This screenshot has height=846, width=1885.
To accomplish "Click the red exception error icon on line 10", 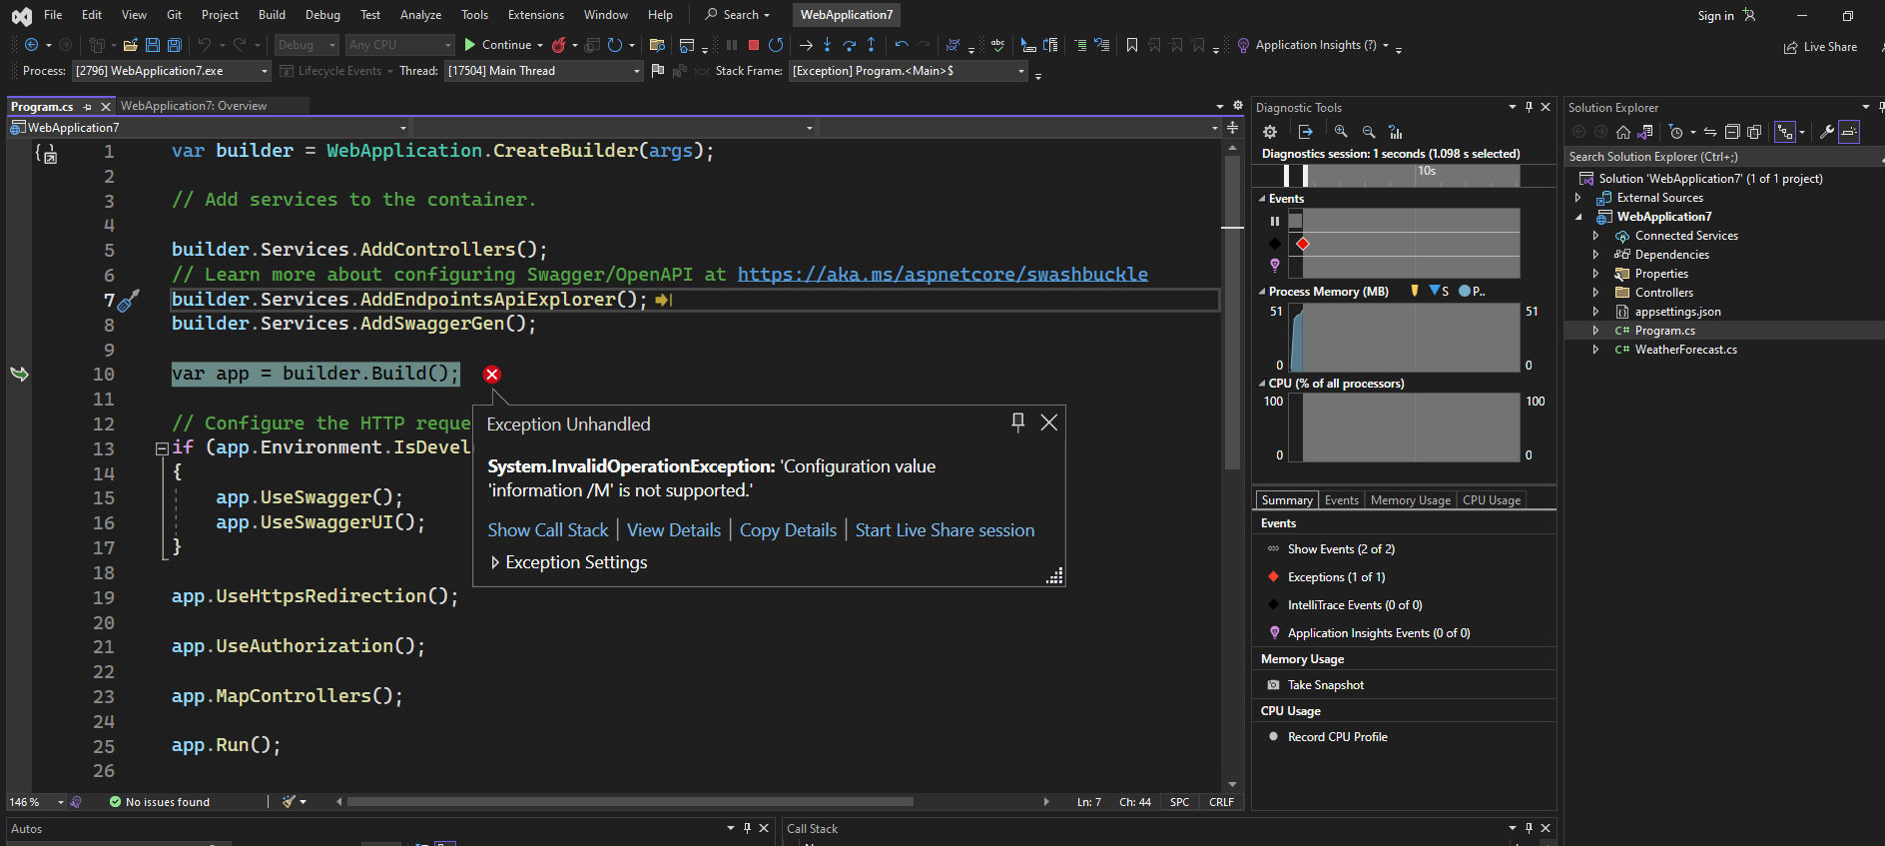I will point(492,375).
